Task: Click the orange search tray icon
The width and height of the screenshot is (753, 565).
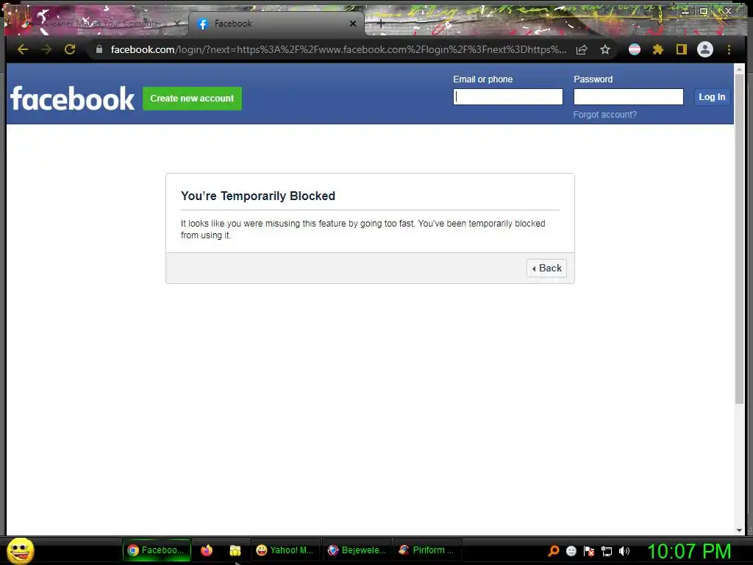Action: click(553, 551)
